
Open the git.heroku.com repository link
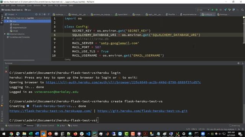pyautogui.click(x=142, y=111)
